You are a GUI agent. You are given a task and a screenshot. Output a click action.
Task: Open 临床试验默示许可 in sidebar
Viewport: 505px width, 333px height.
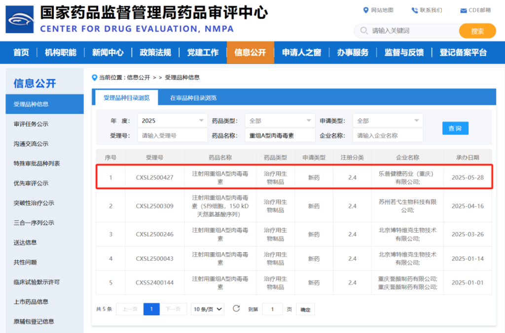point(36,282)
